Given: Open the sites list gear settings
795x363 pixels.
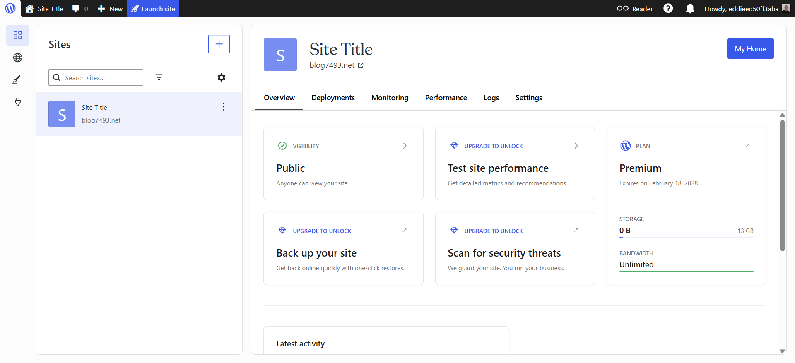Looking at the screenshot, I should tap(222, 77).
